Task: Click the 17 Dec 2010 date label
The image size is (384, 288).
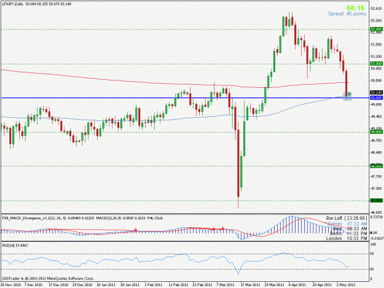Action: click(58, 285)
